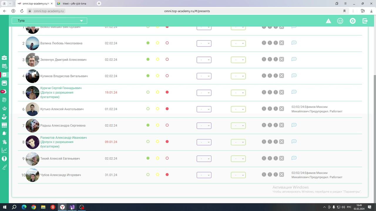Open the green dropdown in Валина's row
This screenshot has width=376, height=211.
point(238,43)
